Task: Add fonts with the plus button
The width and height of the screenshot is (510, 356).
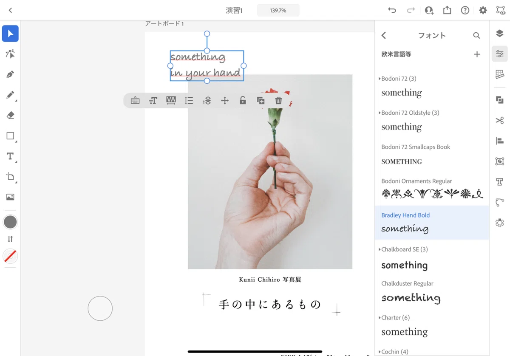Action: coord(477,54)
